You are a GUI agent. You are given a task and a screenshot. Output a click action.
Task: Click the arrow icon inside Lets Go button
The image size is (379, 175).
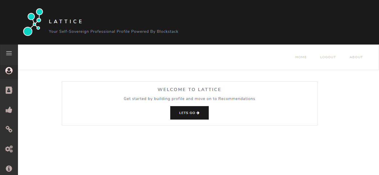tap(198, 113)
